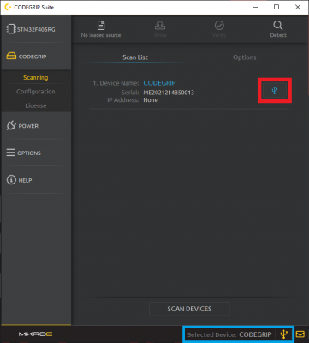Click the No loaded source file icon
This screenshot has height=343, width=309.
(101, 26)
